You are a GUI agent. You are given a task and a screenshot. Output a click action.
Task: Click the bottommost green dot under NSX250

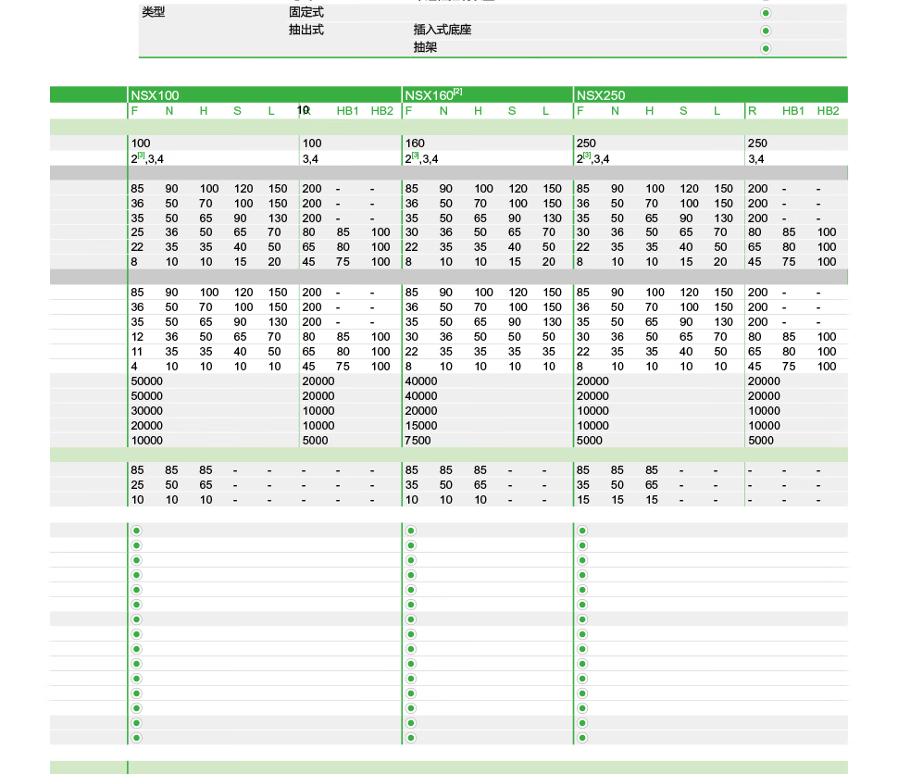coord(582,738)
